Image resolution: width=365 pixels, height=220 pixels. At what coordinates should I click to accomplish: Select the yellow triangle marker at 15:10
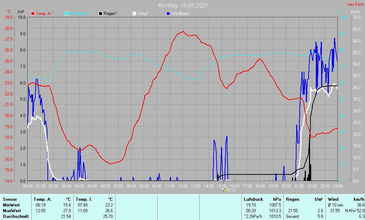coord(224,190)
